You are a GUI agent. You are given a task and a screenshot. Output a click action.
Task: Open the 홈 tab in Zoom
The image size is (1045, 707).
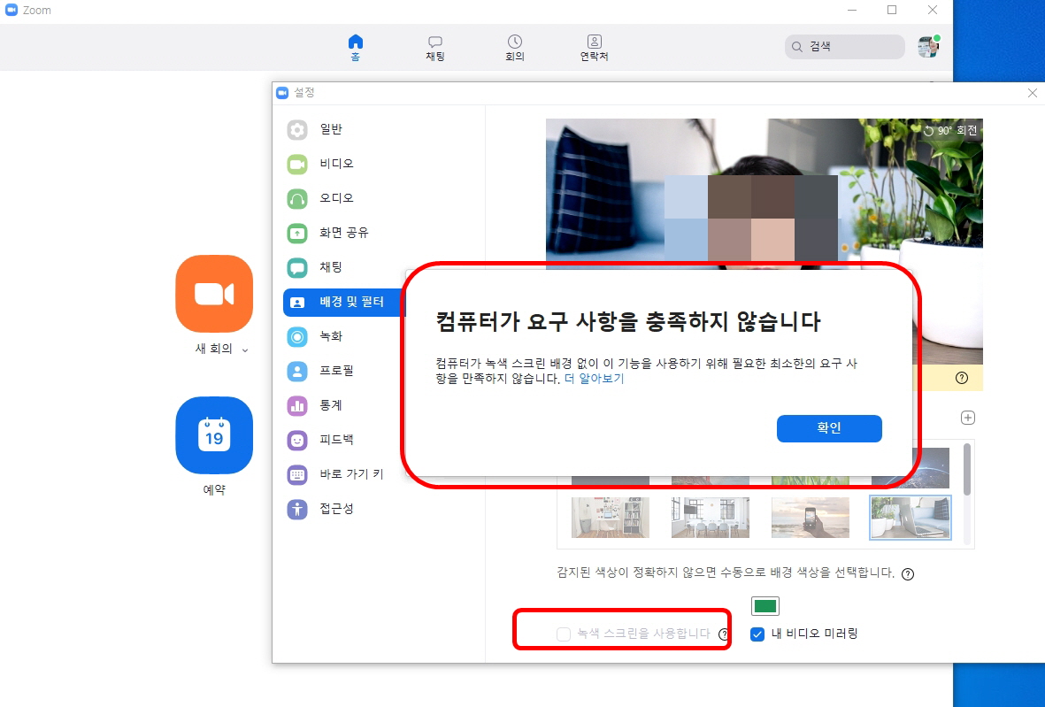tap(355, 47)
